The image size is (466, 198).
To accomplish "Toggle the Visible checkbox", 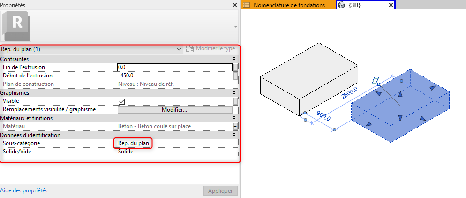I will click(x=121, y=101).
